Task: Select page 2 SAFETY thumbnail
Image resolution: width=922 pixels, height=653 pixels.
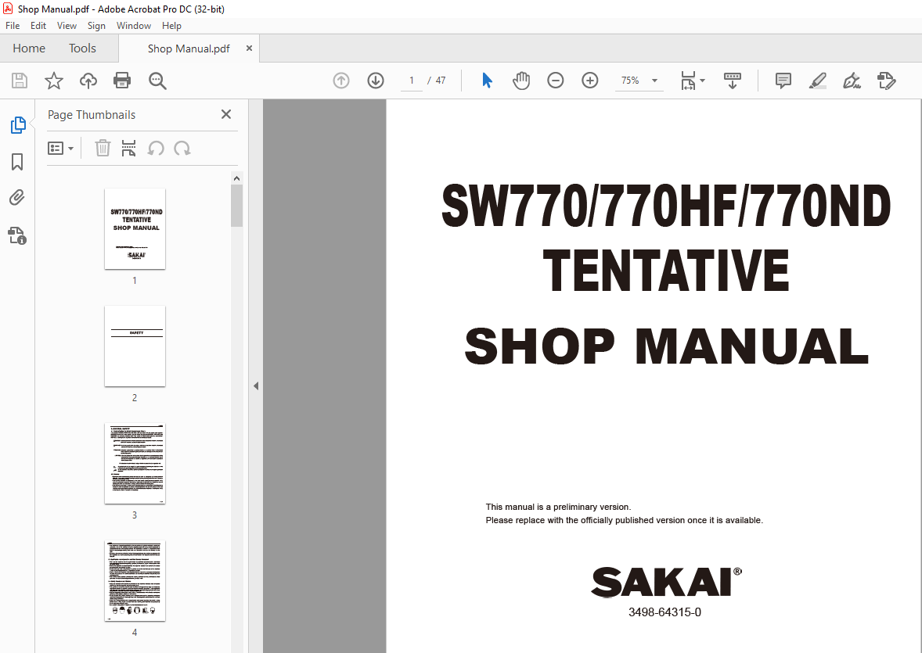Action: [135, 346]
